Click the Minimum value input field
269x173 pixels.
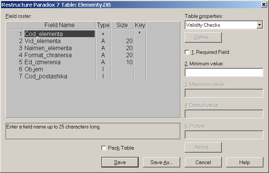click(x=224, y=72)
